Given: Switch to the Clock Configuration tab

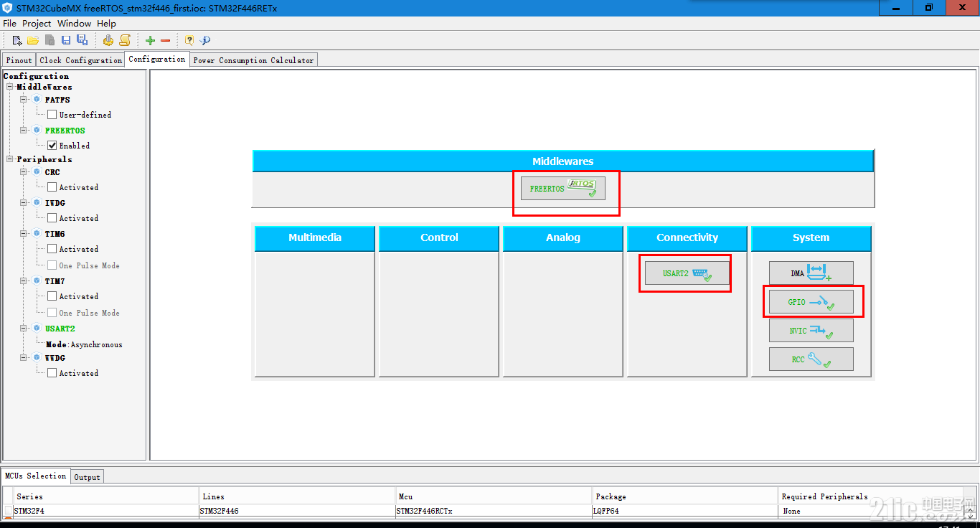Looking at the screenshot, I should click(x=80, y=60).
